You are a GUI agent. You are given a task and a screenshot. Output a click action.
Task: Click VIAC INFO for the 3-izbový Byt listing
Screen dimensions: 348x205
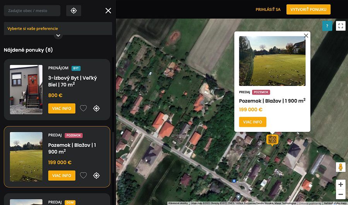[x=62, y=108]
